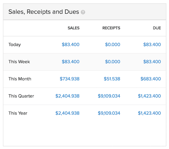Open Today's due amount $83.400
The height and width of the screenshot is (149, 169).
click(152, 44)
